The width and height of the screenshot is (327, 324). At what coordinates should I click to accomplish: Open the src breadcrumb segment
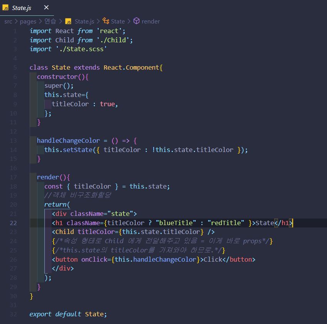[x=8, y=22]
